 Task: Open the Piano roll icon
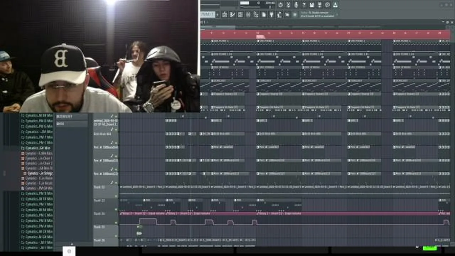[x=232, y=15]
